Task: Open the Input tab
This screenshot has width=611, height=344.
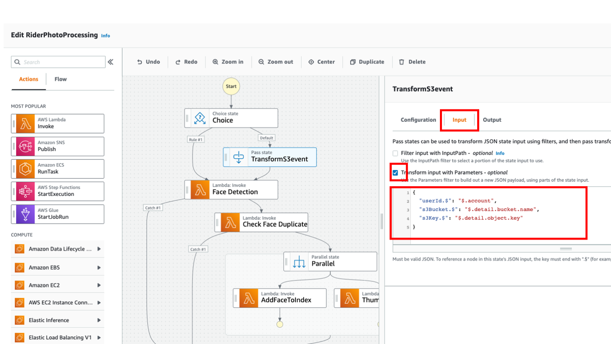Action: pos(459,120)
